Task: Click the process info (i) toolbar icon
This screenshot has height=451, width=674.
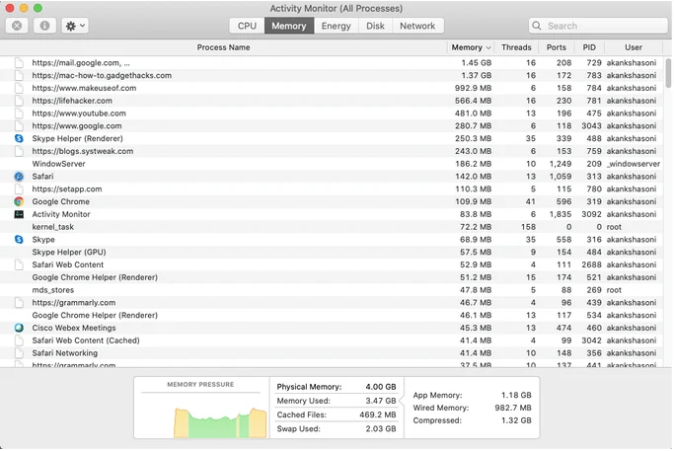Action: click(x=45, y=26)
